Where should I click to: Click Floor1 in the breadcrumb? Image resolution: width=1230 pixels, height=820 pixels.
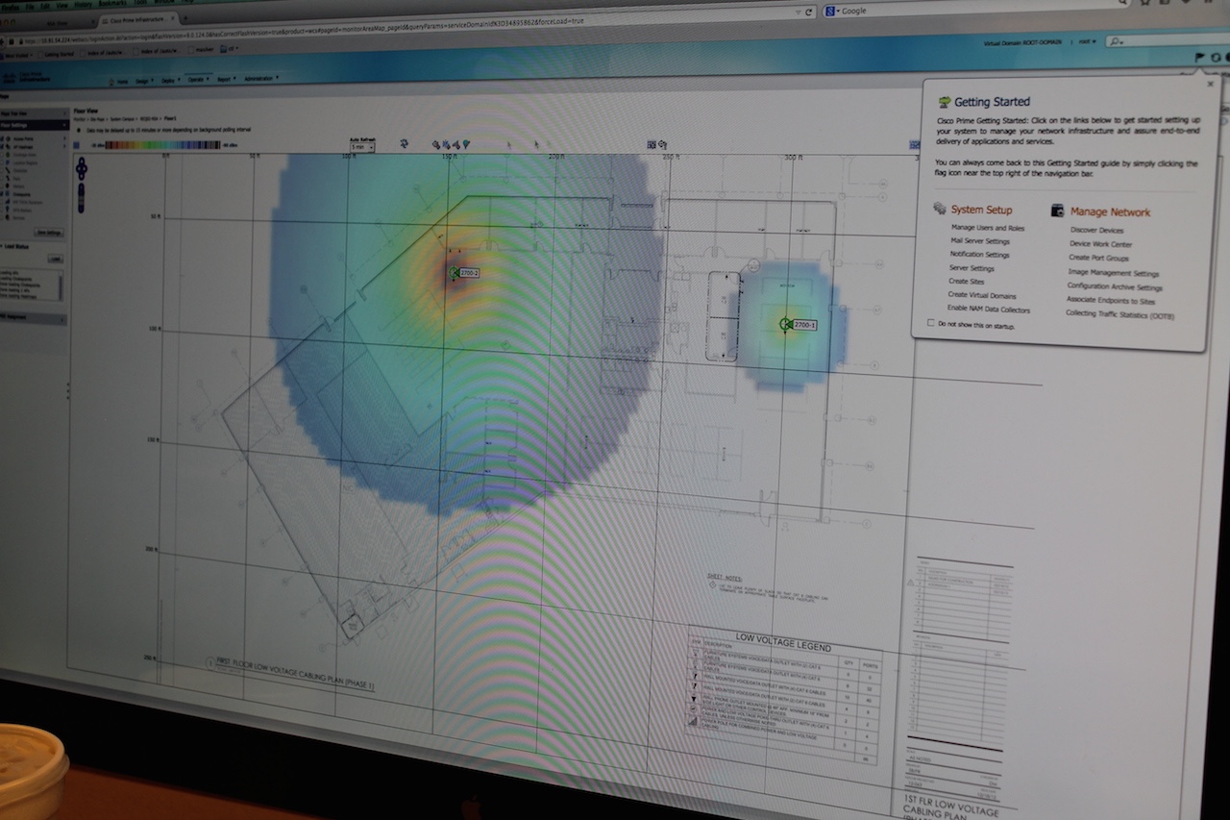click(170, 118)
